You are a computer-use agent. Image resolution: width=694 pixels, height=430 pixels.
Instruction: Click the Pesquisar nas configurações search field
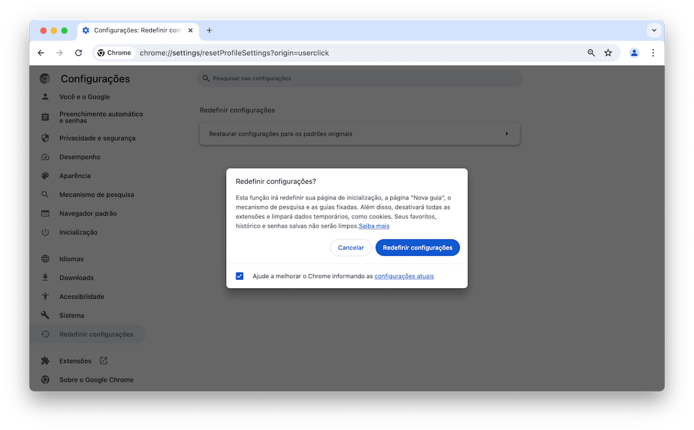click(x=360, y=78)
